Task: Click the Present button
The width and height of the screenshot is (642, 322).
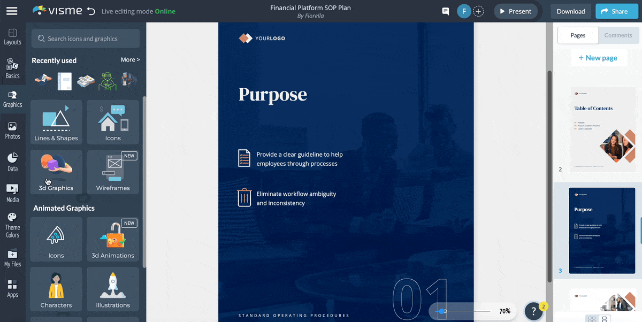Action: 515,11
